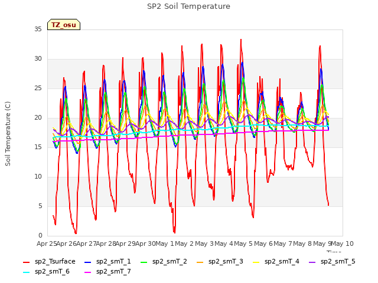The width and height of the screenshot is (378, 283).
Task: Click the 20 y-axis tick label
Action: click(x=38, y=118)
